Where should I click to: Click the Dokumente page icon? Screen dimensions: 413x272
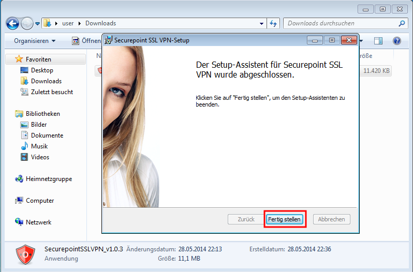point(24,135)
